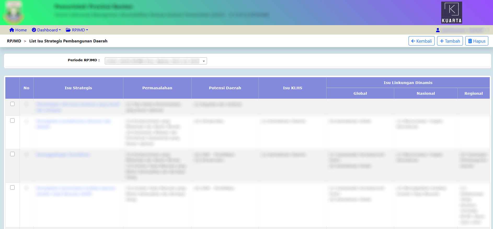The image size is (493, 229).
Task: Open the Periode RPJMD dropdown
Action: point(156,61)
